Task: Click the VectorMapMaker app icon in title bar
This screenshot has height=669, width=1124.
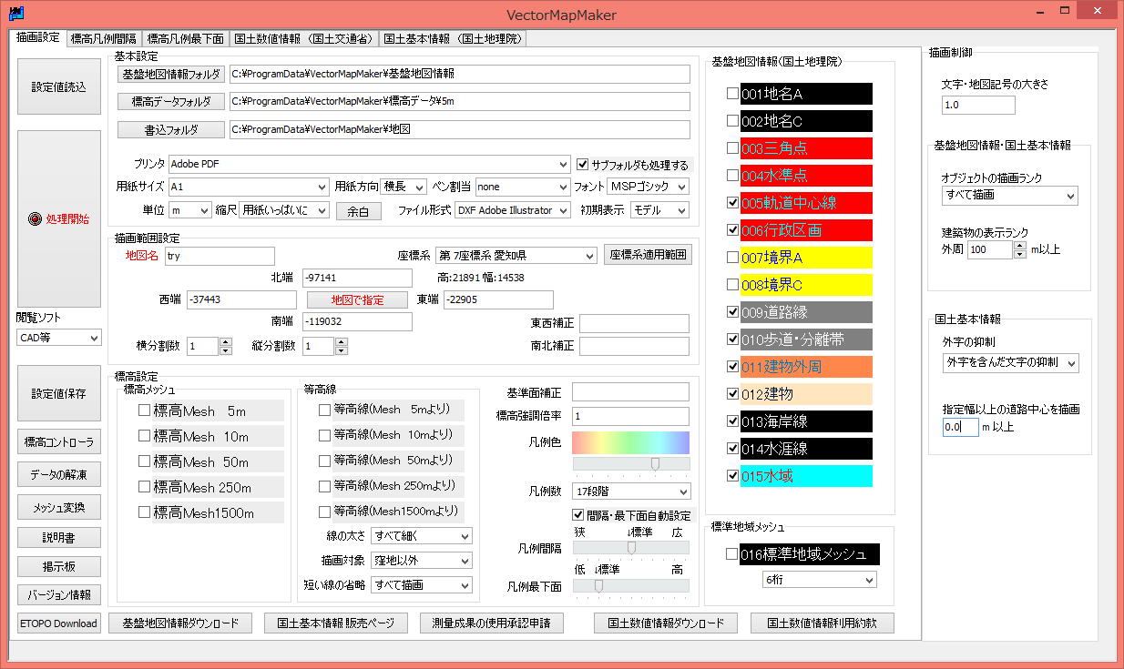Action: 15,15
